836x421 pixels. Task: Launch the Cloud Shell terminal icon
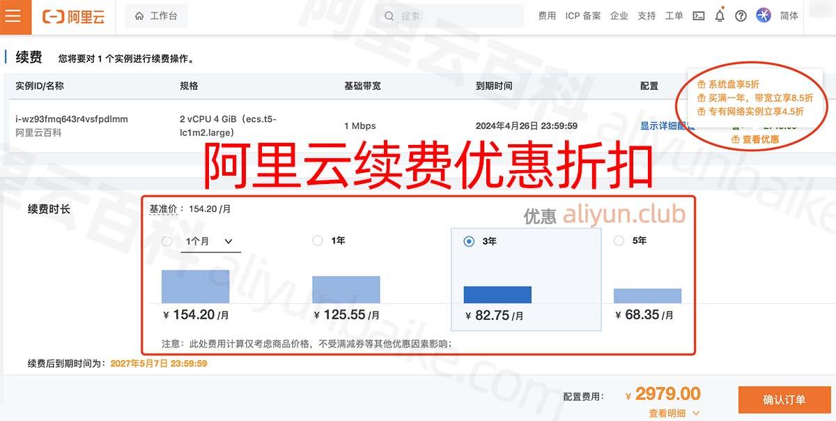(699, 16)
